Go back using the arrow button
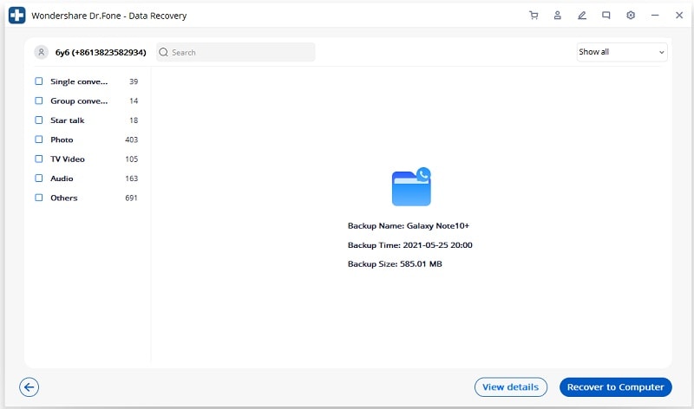This screenshot has height=409, width=694. [x=29, y=387]
